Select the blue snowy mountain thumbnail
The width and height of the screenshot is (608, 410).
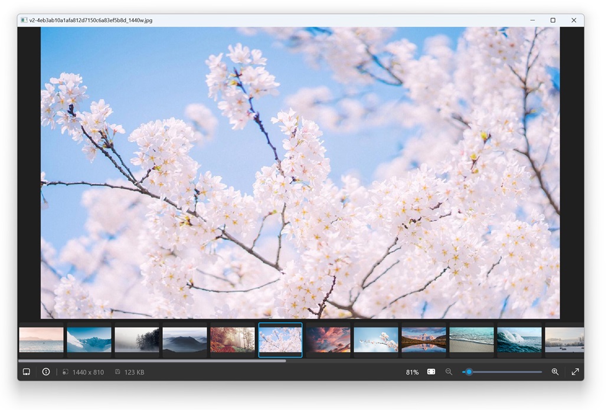coord(89,339)
